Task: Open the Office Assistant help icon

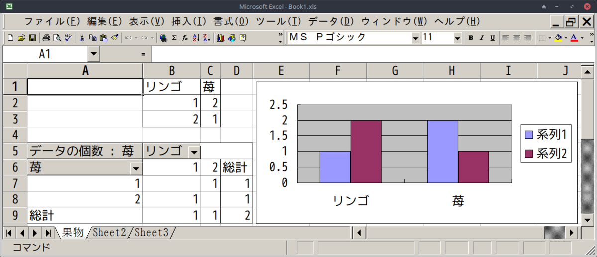Action: tap(243, 38)
